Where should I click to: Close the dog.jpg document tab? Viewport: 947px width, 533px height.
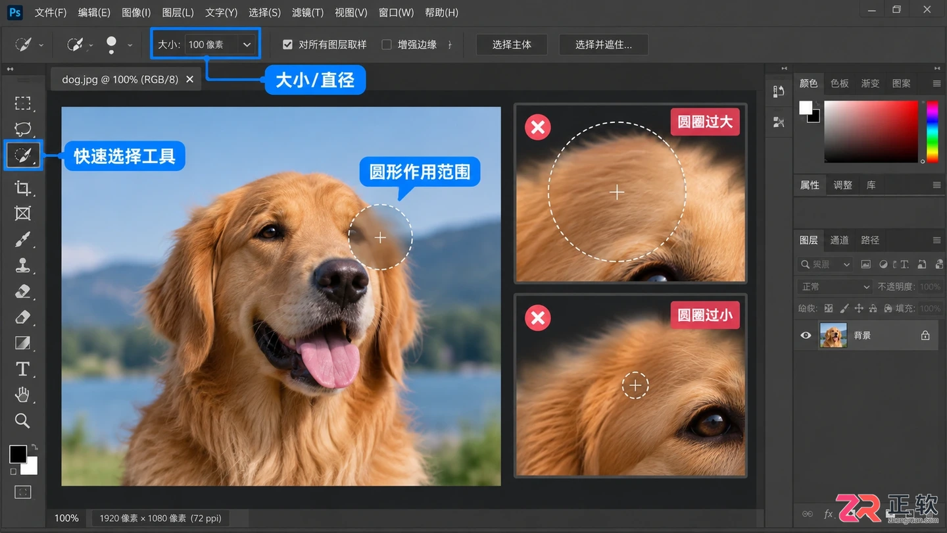[189, 79]
